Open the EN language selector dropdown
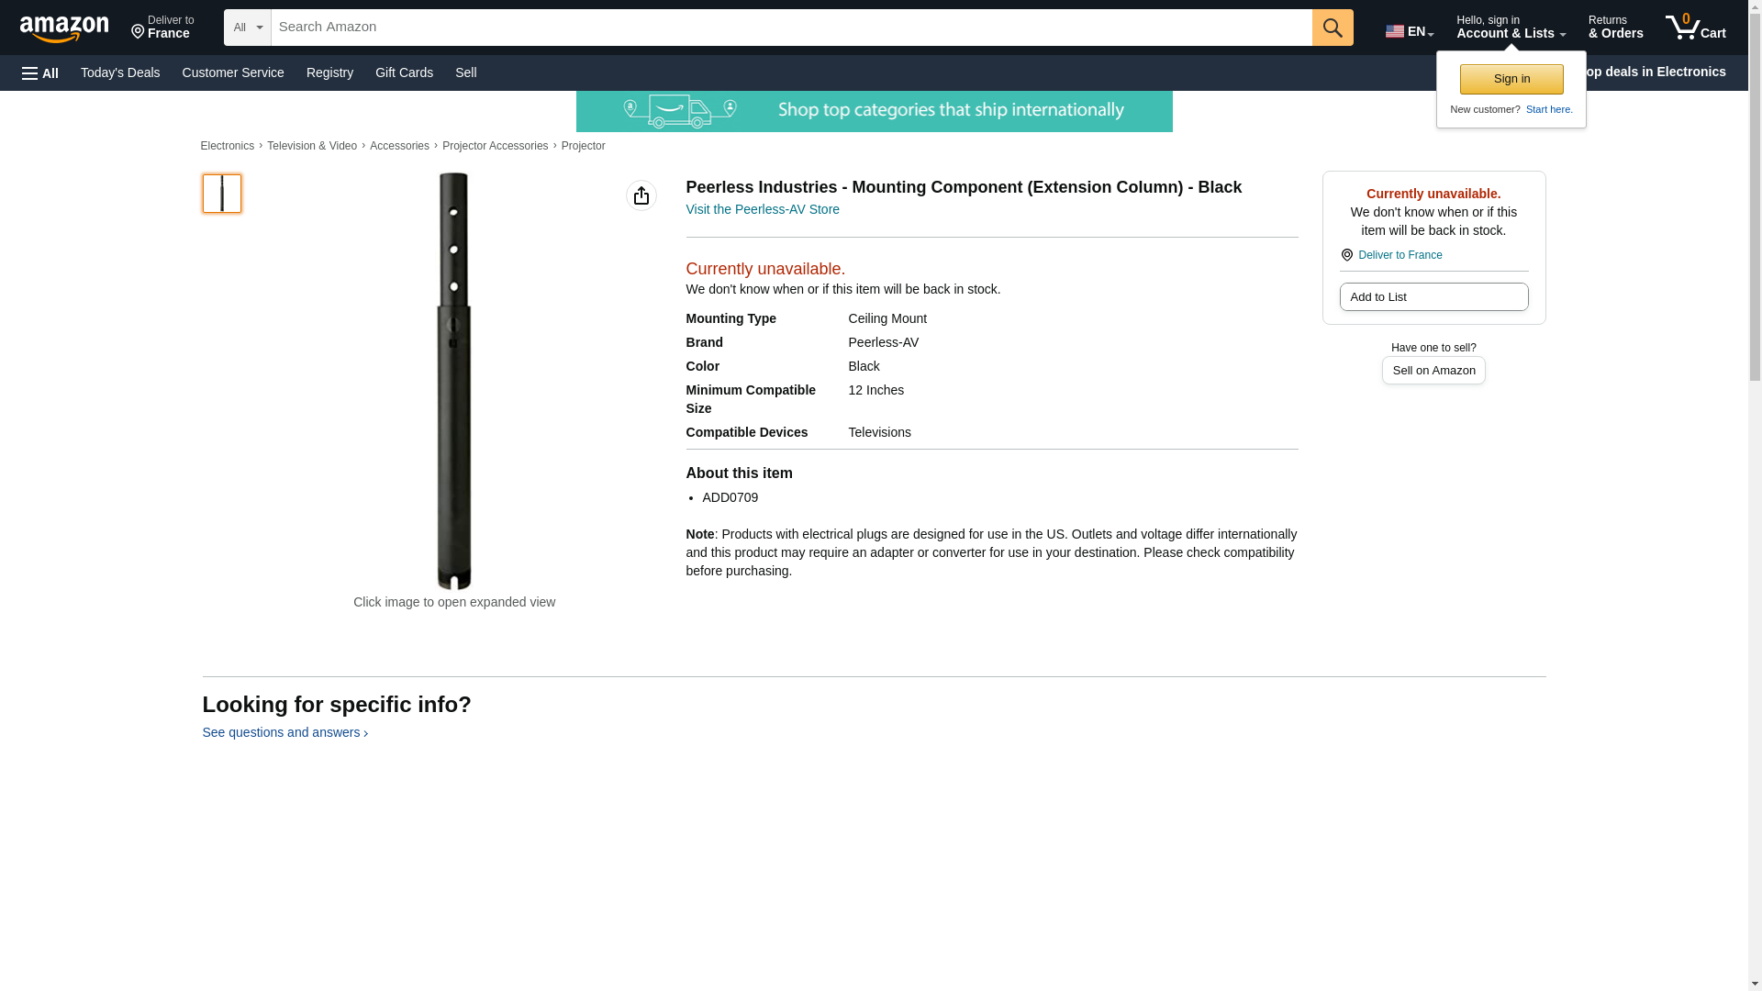 1410,30
